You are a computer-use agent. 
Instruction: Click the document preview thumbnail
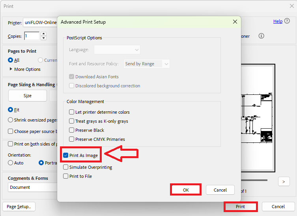[x=258, y=118]
